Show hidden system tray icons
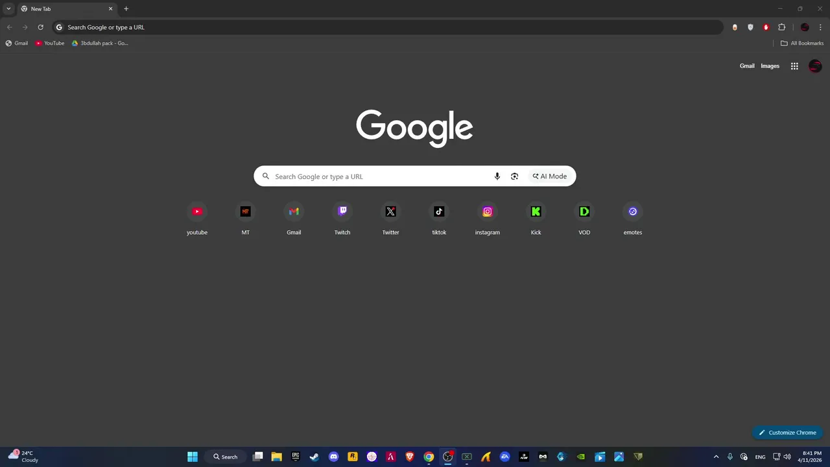Viewport: 830px width, 467px height. pos(716,457)
